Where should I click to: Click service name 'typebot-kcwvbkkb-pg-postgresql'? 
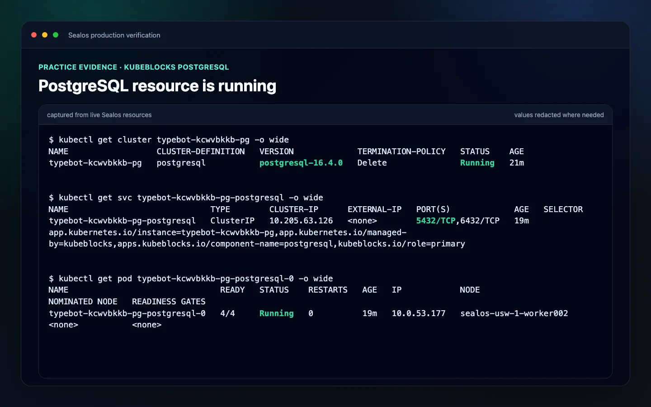pyautogui.click(x=122, y=221)
